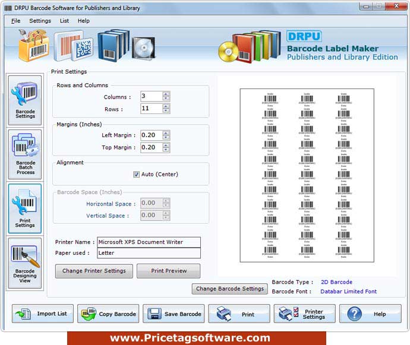Click the Top Margin field
Image resolution: width=410 pixels, height=345 pixels.
(x=152, y=147)
